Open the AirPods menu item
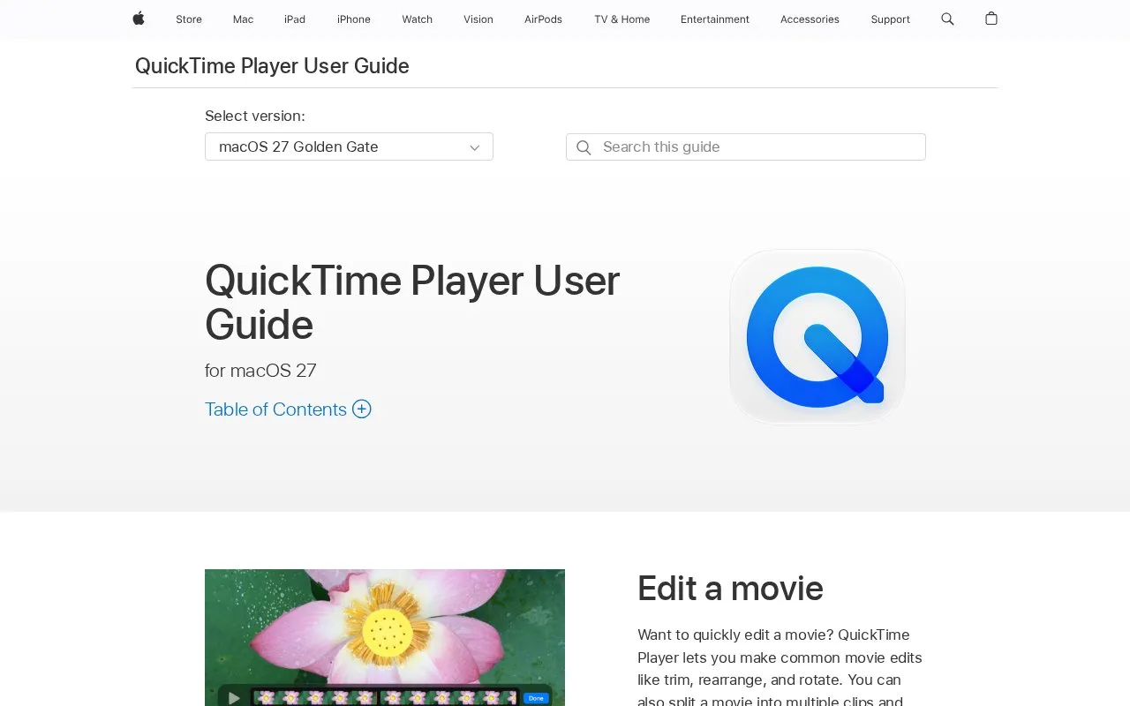Screen dimensions: 1130x706 543,19
